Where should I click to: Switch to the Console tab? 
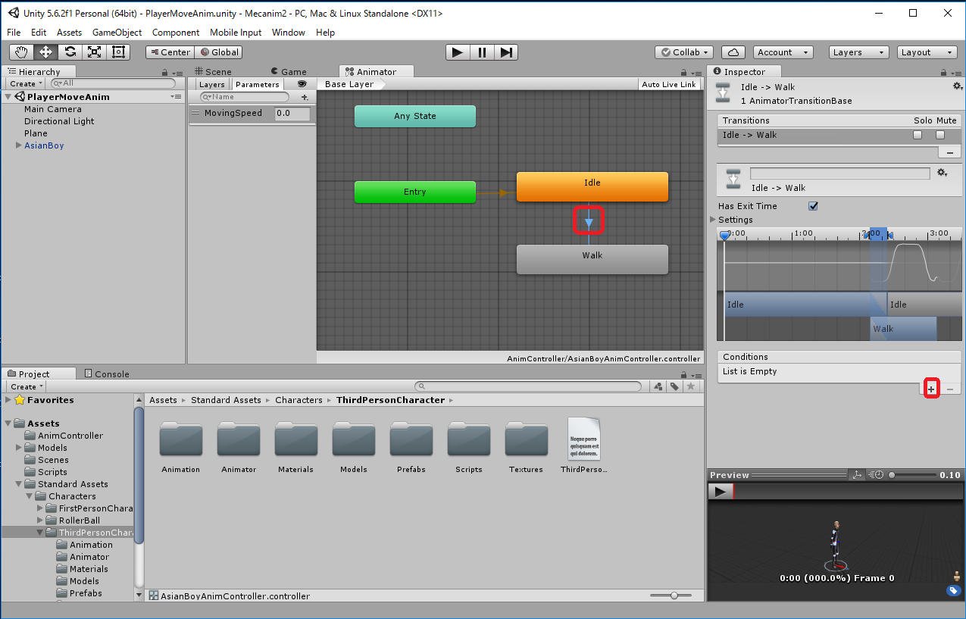coord(106,374)
